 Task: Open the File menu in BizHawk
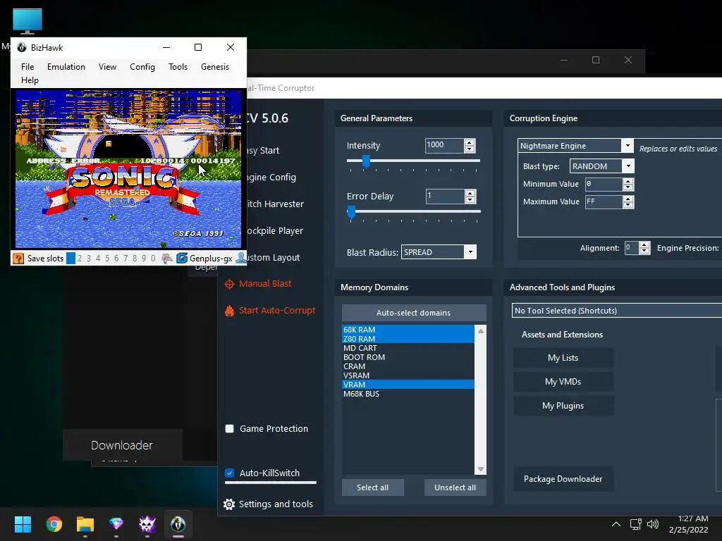point(27,67)
